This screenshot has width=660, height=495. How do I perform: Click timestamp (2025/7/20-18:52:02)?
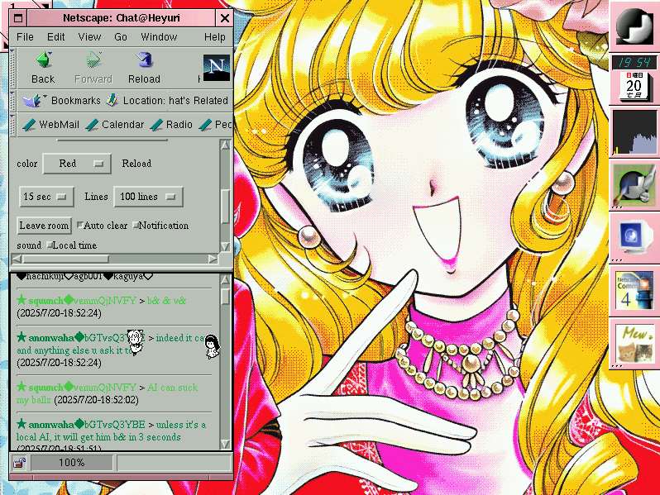tap(97, 399)
